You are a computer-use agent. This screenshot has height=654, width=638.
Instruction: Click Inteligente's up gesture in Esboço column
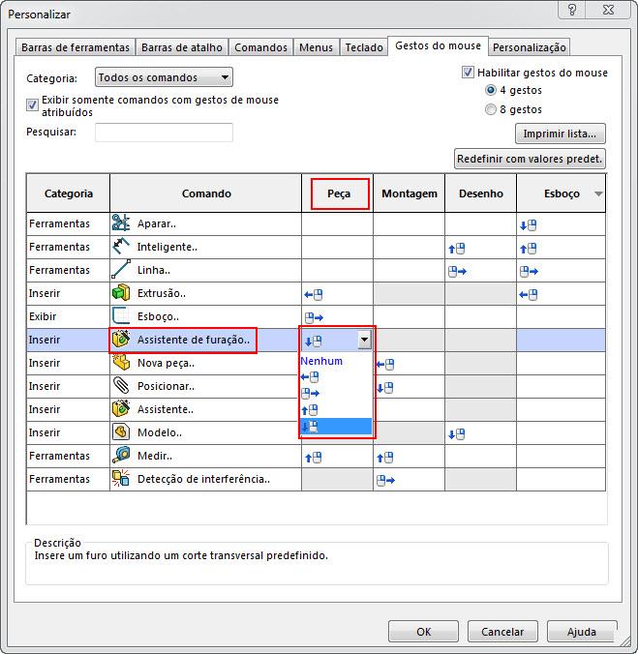[x=528, y=249]
